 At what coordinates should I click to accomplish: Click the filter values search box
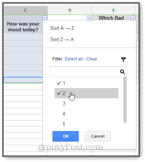[x=89, y=72]
